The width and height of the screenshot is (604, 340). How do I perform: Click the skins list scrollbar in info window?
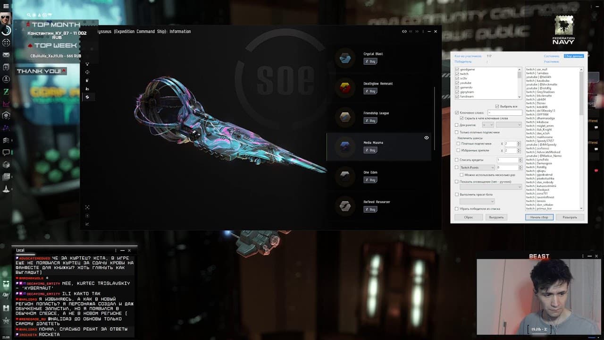(434, 118)
